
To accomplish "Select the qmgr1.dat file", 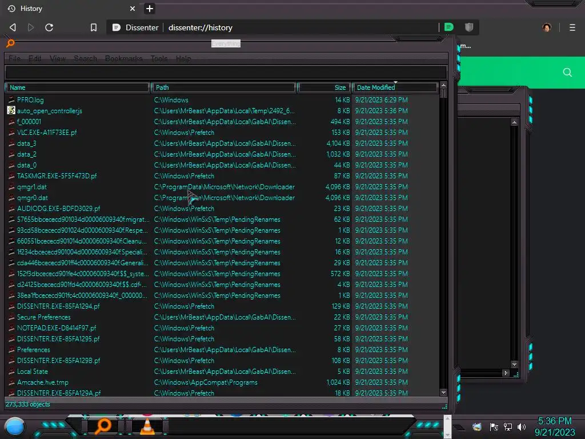I will pyautogui.click(x=32, y=187).
